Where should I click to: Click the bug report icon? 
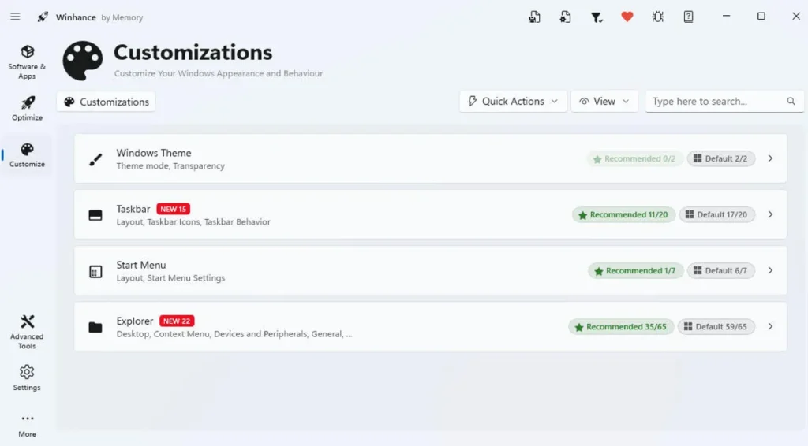tap(657, 17)
